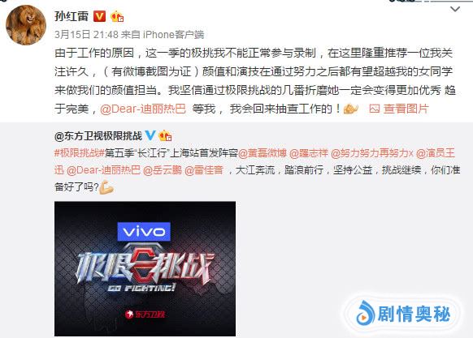Open the @罗志祥 mention
Viewport: 473px width, 338px height.
tap(308, 153)
